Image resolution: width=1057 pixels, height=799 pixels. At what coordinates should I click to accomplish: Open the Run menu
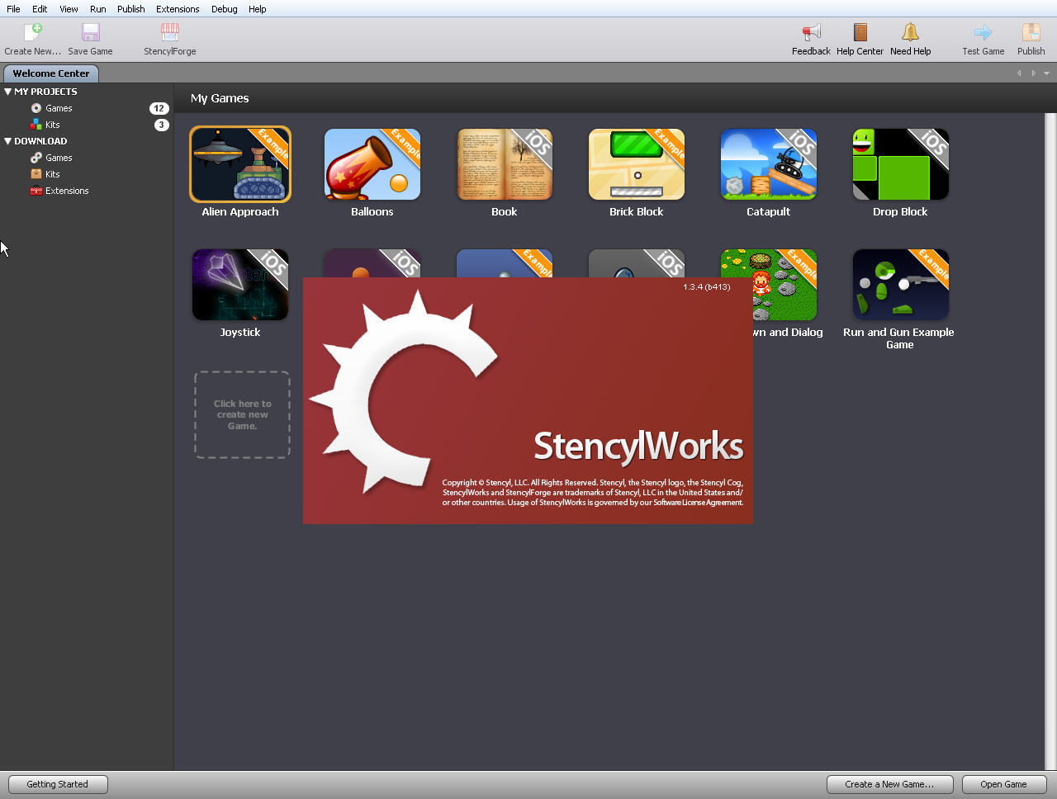[97, 9]
